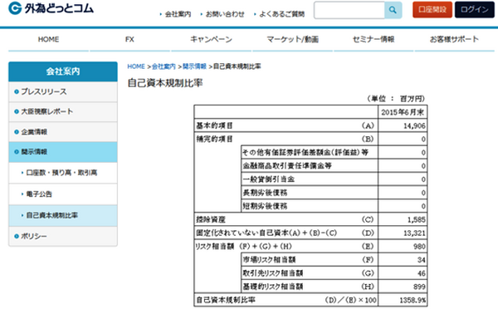Click the 自己資本規制比率 bottom row label
Viewport: 498px width, 314px height.
pyautogui.click(x=226, y=300)
